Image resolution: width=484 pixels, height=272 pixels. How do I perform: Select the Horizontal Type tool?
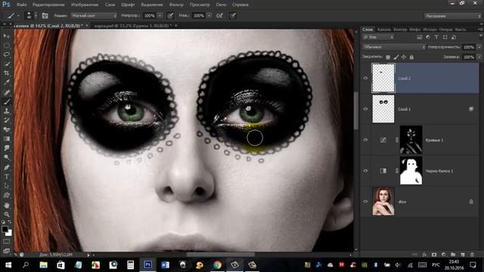pos(7,177)
